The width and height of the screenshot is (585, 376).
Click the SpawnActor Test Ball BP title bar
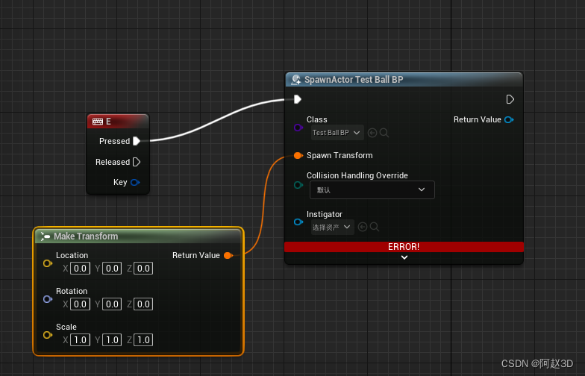coord(404,80)
